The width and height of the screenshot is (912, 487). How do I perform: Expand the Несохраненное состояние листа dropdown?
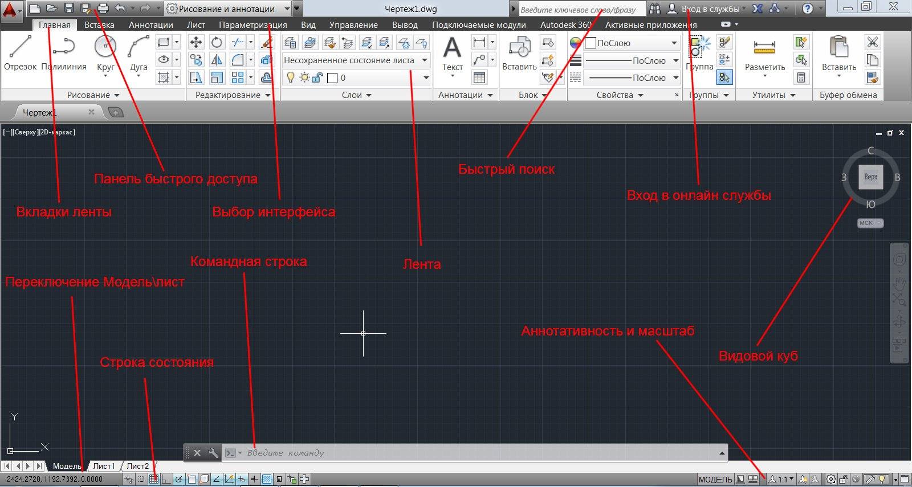point(425,60)
